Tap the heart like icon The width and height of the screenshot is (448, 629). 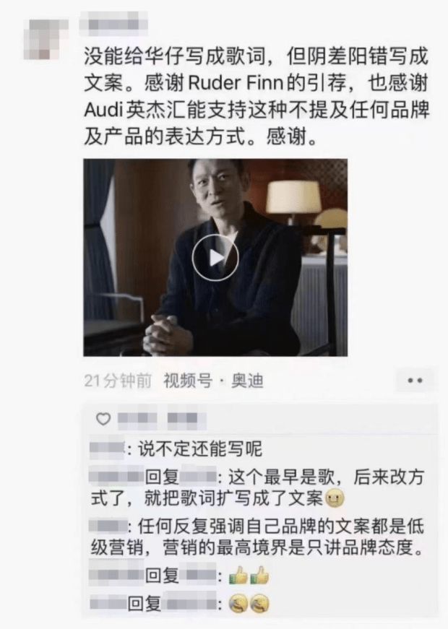103,419
